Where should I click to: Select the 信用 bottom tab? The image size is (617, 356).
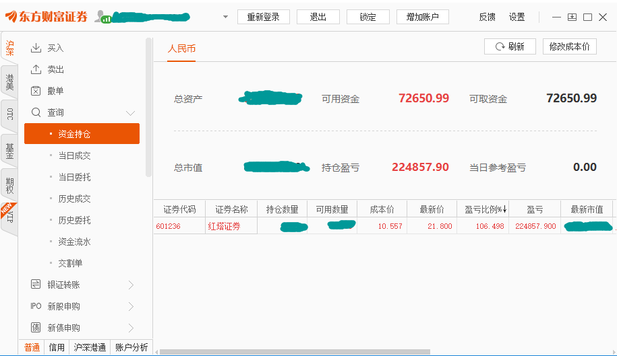(x=57, y=347)
